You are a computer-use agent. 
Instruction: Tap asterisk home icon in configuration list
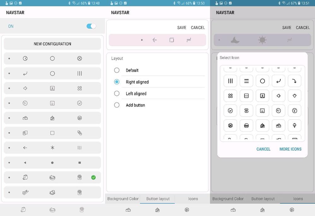pyautogui.click(x=52, y=148)
